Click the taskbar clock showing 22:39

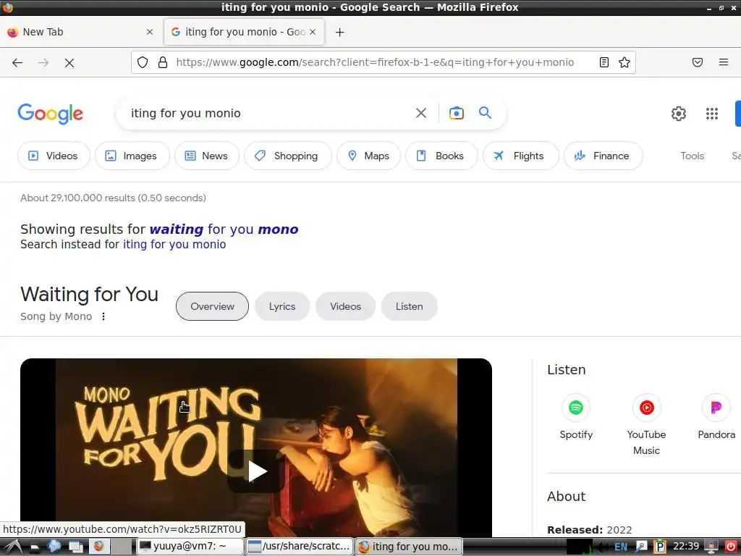click(x=686, y=546)
